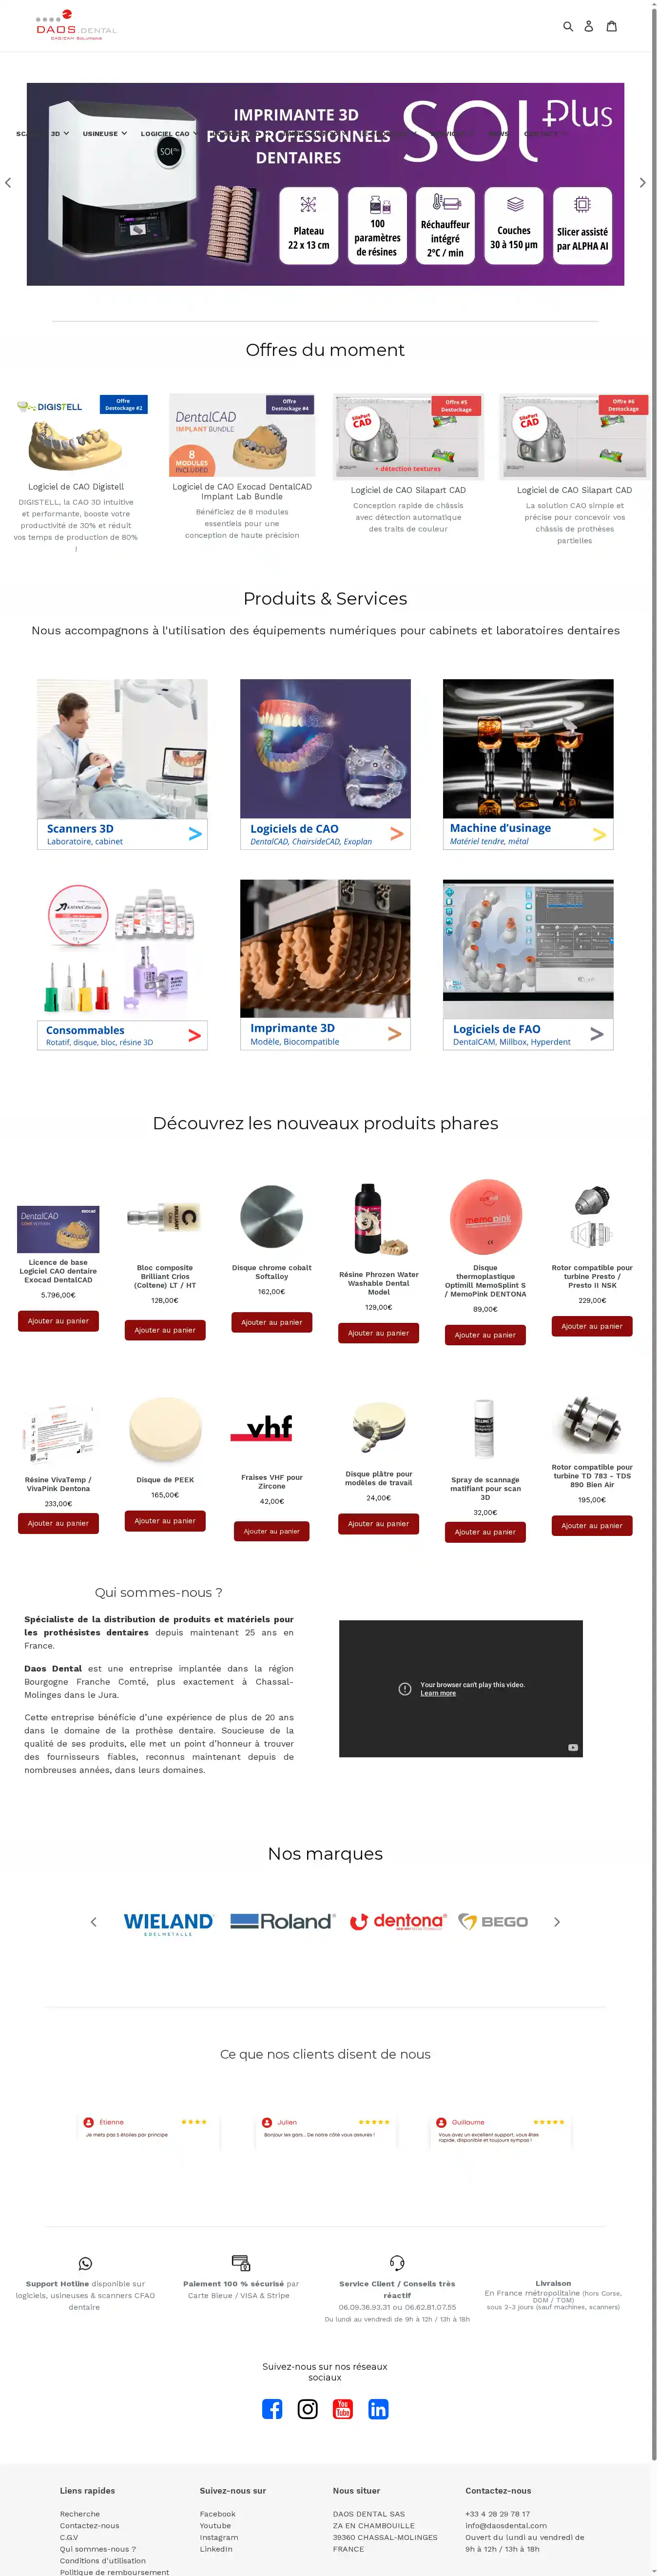The height and width of the screenshot is (2576, 658).
Task: Expand the LOGICIEL CAO menu dropdown
Action: click(169, 133)
